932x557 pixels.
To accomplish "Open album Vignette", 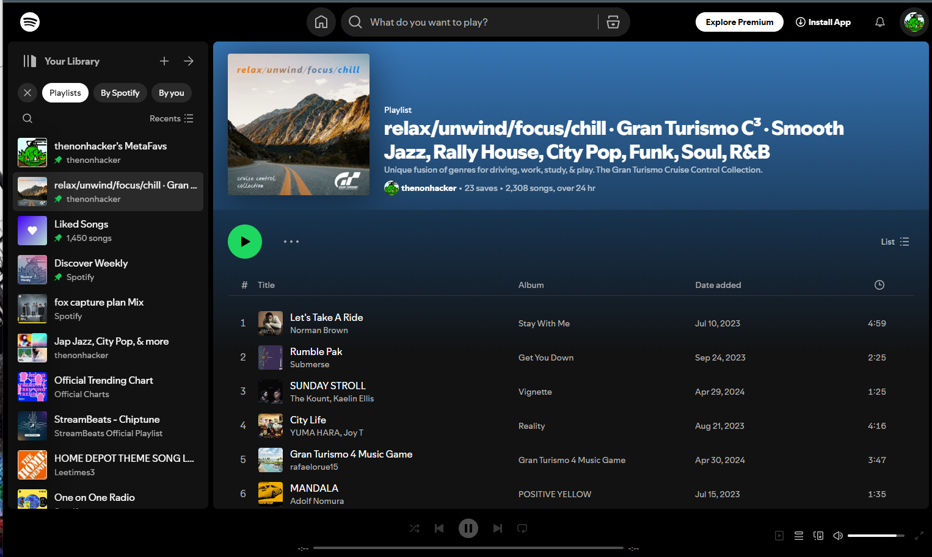I will (535, 392).
